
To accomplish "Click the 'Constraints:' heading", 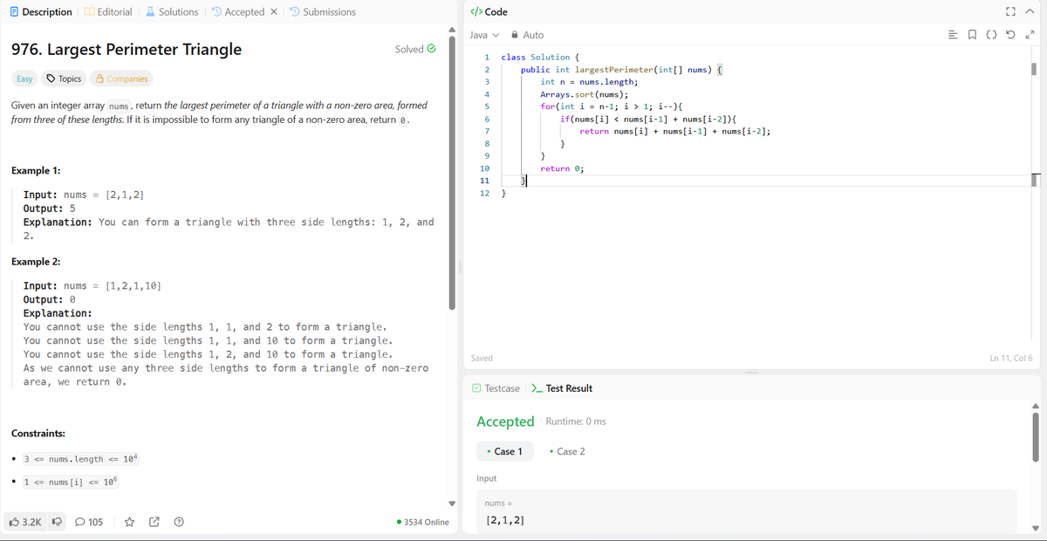I will point(38,434).
